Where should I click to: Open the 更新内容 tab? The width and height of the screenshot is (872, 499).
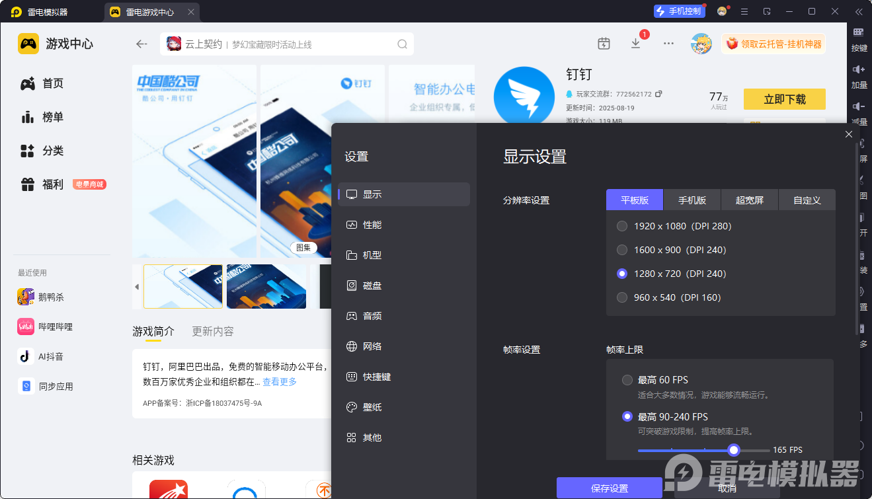(x=213, y=331)
